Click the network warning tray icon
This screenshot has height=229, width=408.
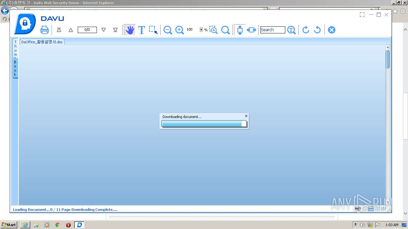point(370,225)
